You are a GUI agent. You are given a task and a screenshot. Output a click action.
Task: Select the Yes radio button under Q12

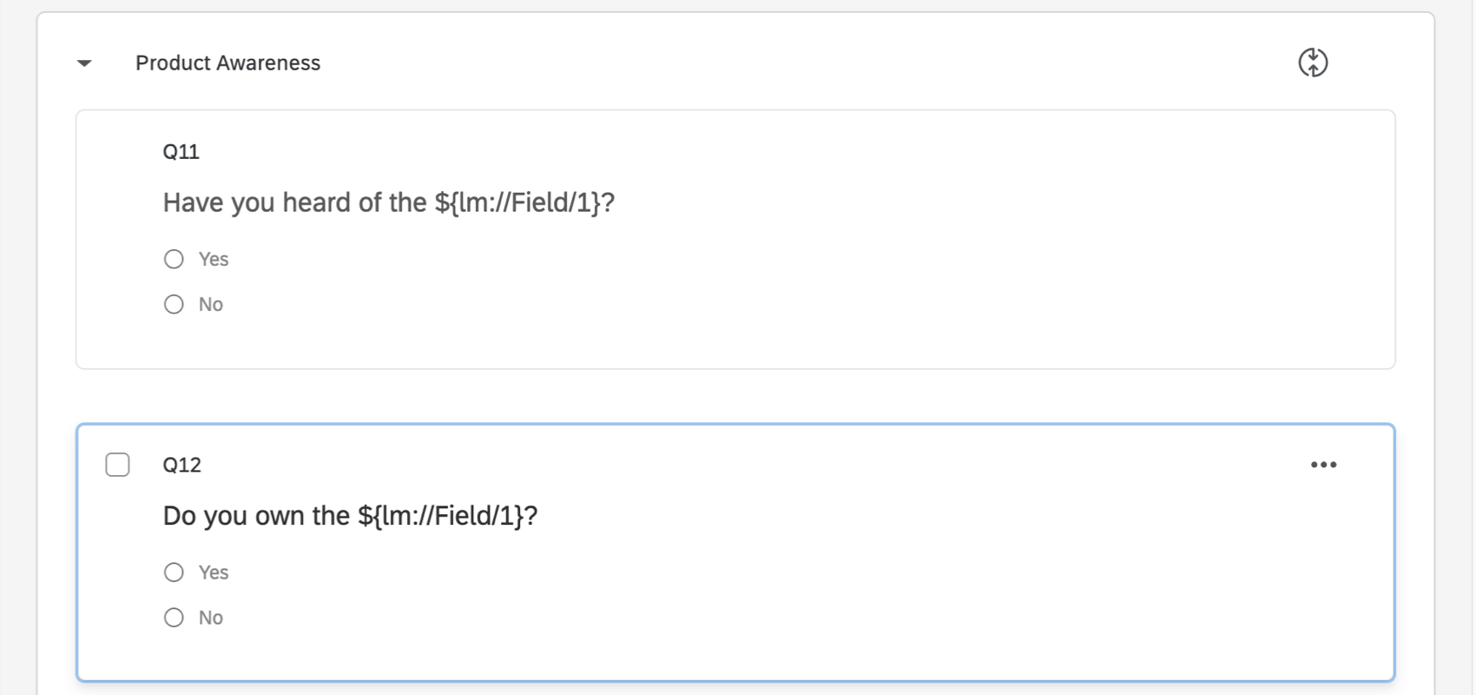pyautogui.click(x=173, y=572)
